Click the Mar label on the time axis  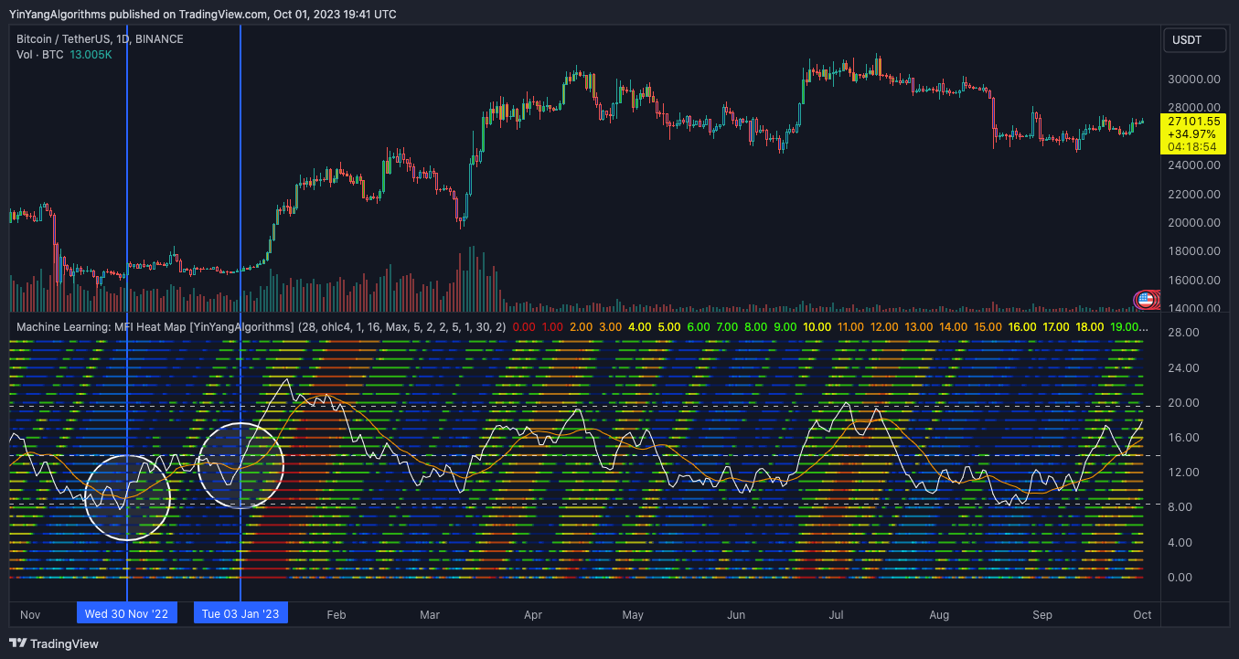[430, 614]
